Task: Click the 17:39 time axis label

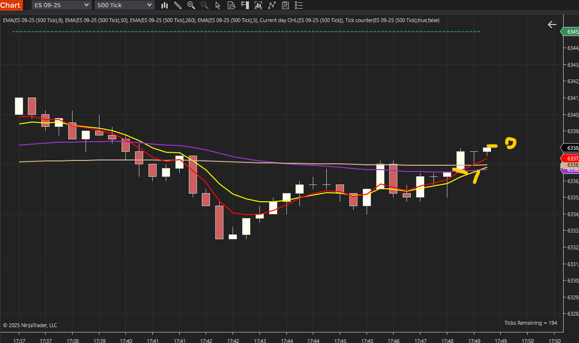Action: pos(99,341)
